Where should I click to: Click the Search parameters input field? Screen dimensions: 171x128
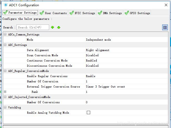pos(33,27)
